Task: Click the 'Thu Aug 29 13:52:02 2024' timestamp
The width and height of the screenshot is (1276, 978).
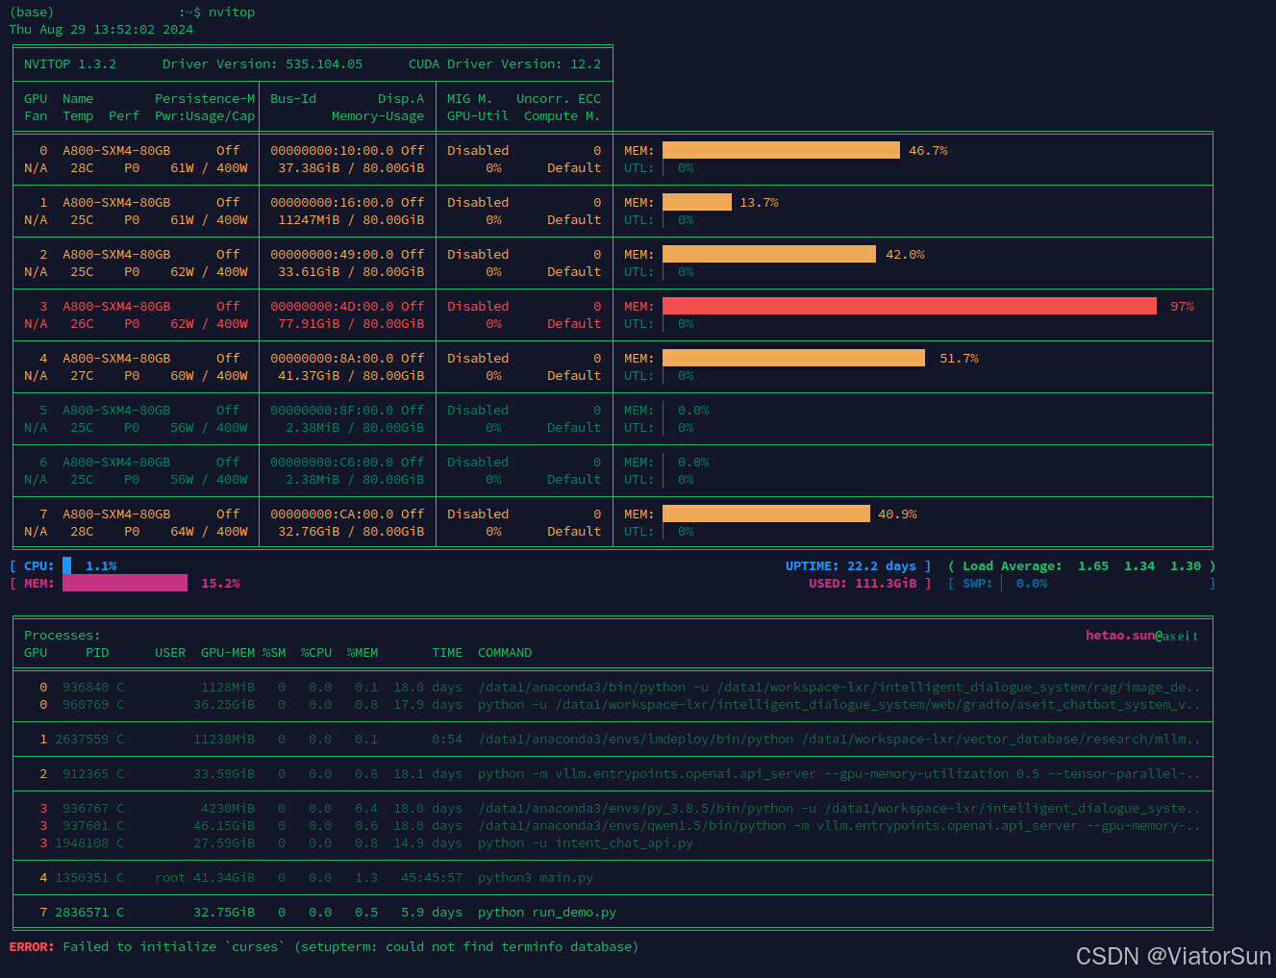Action: (101, 30)
